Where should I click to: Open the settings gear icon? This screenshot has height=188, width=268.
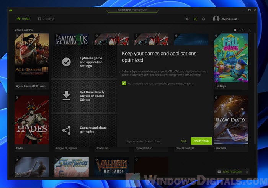tap(203, 19)
